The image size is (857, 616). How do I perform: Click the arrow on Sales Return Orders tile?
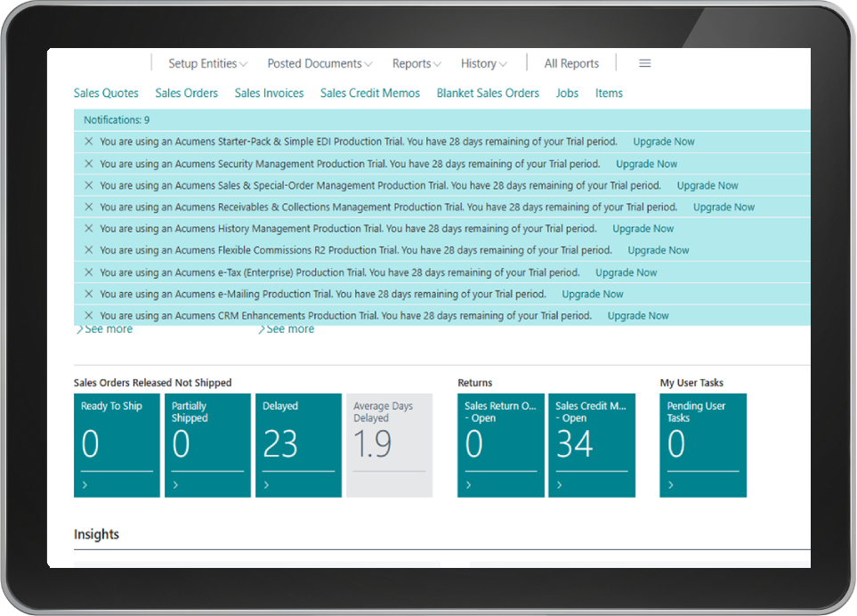(x=468, y=485)
